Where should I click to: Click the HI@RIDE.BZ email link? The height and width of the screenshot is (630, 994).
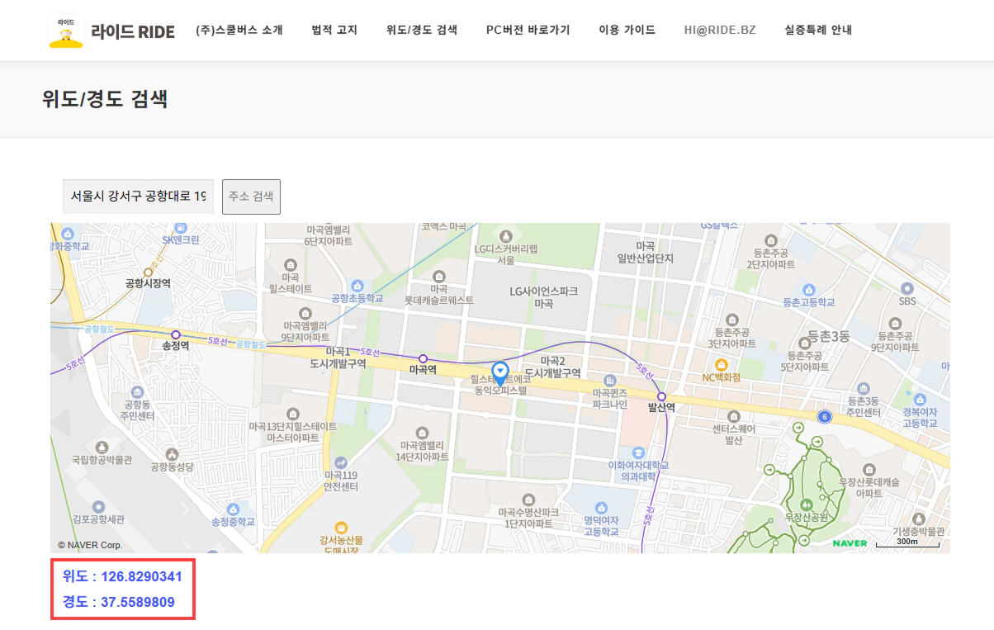tap(720, 31)
